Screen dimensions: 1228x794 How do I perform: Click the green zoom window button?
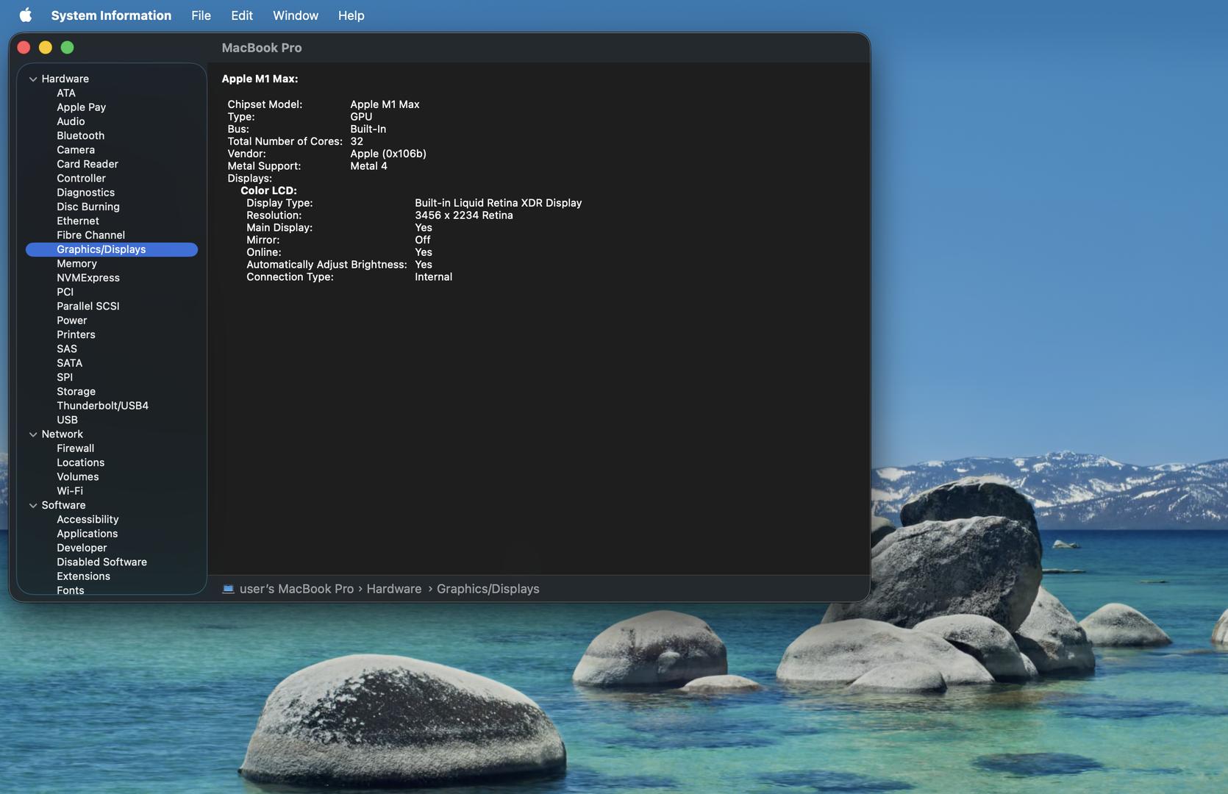point(67,48)
